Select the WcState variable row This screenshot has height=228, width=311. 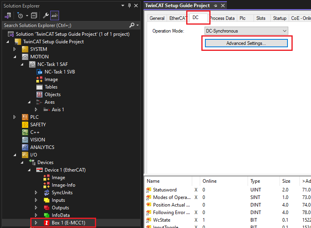click(x=227, y=220)
